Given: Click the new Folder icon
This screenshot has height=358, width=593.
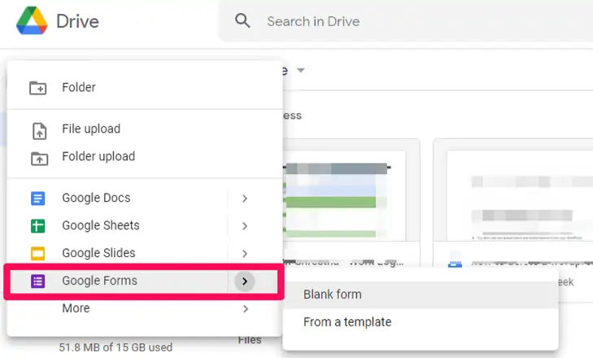Looking at the screenshot, I should tap(38, 88).
